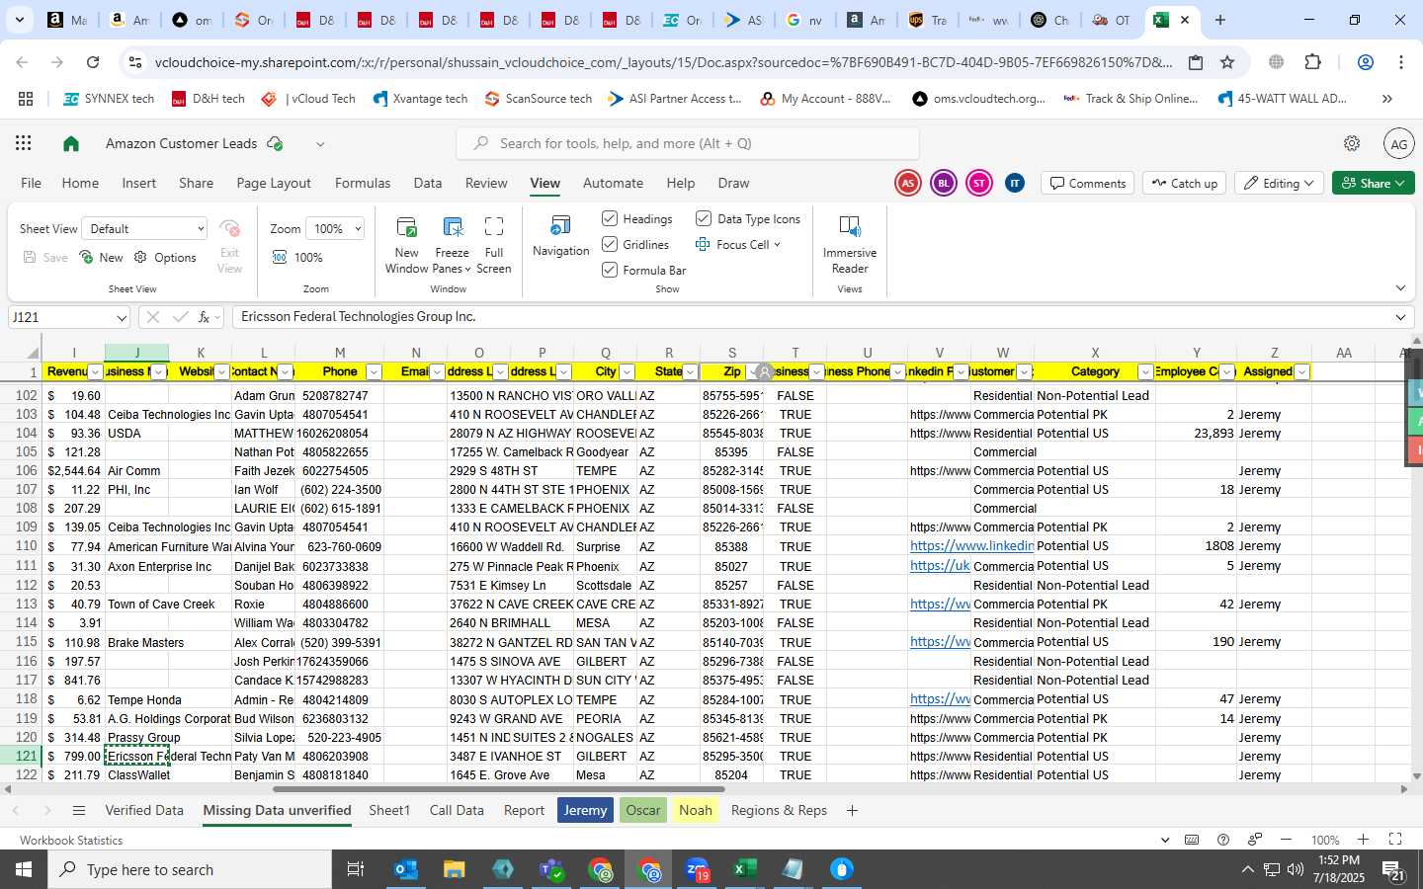Open the Zoom percentage dropdown

[x=335, y=229]
